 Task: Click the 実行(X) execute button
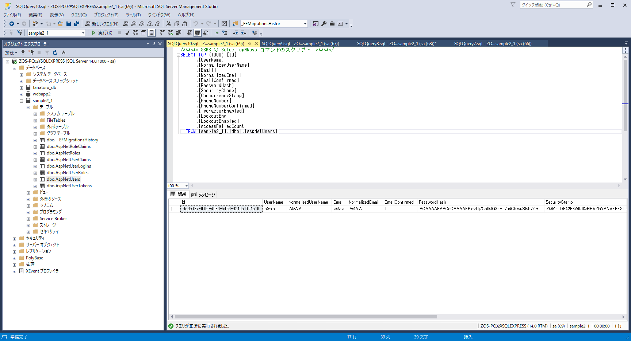(x=102, y=33)
